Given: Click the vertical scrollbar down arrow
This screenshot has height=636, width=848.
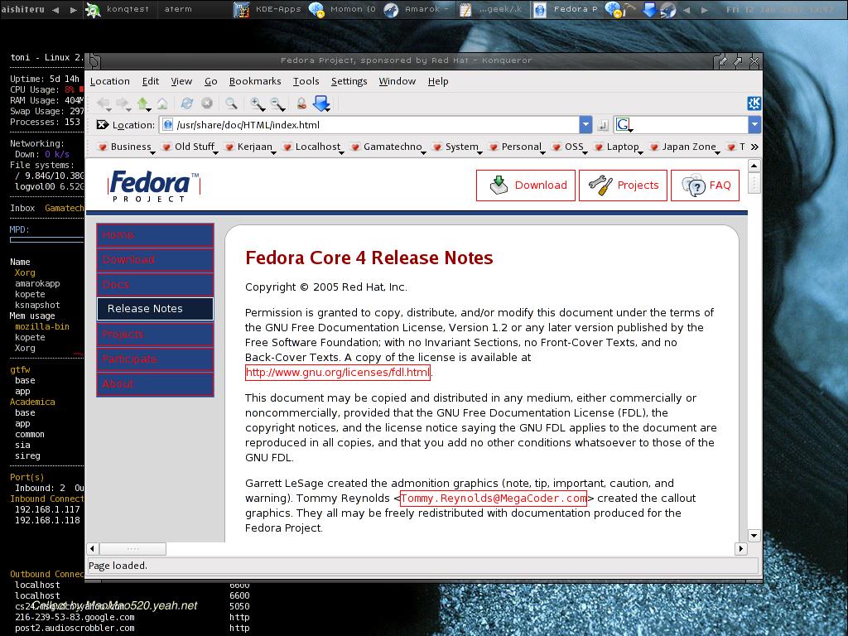Looking at the screenshot, I should click(x=754, y=536).
